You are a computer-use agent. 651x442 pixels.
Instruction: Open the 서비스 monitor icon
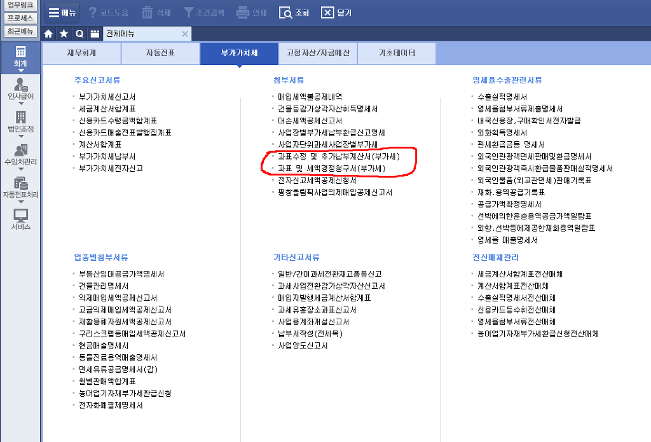point(20,219)
